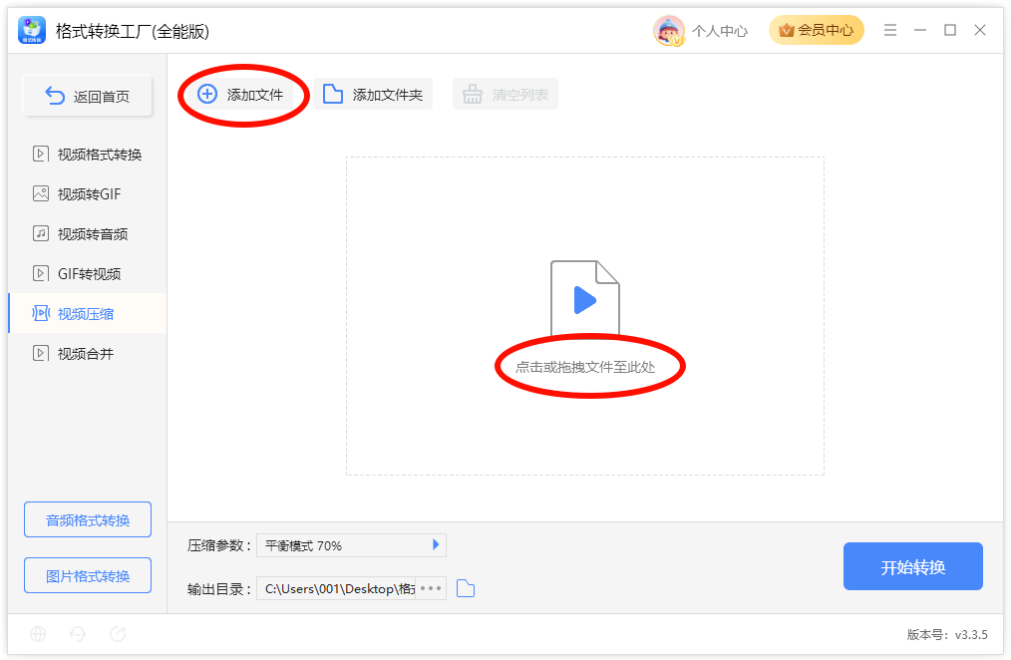Viewport: 1011px width, 660px height.
Task: Click version text 版本号: v3.3.5
Action: click(x=947, y=635)
